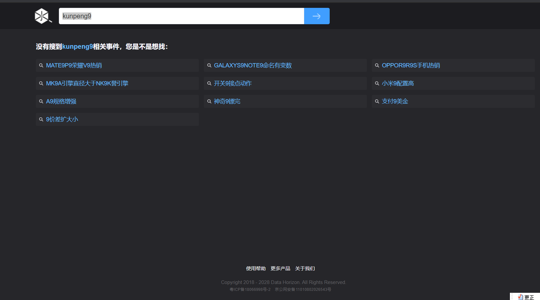The width and height of the screenshot is (540, 300).
Task: Select the 开关9接点动作 suggestion
Action: [285, 83]
